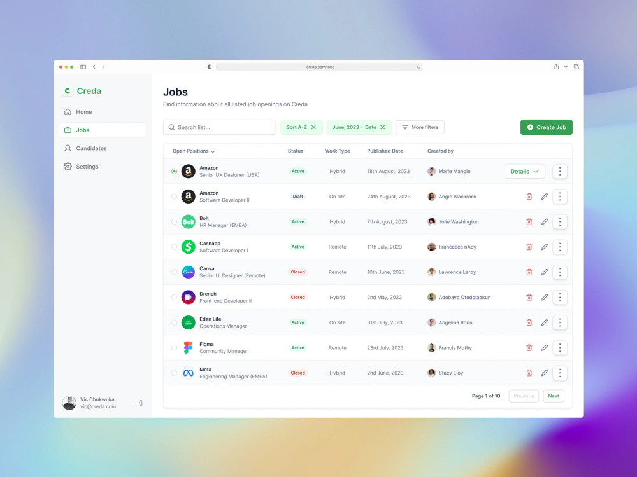Viewport: 637px width, 477px height.
Task: Focus the Search list input field
Action: 219,127
